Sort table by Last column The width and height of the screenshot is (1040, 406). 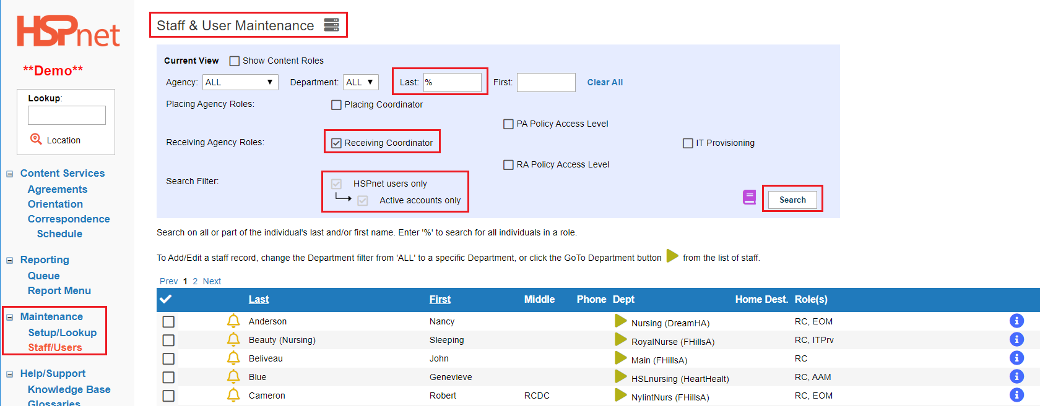[259, 299]
